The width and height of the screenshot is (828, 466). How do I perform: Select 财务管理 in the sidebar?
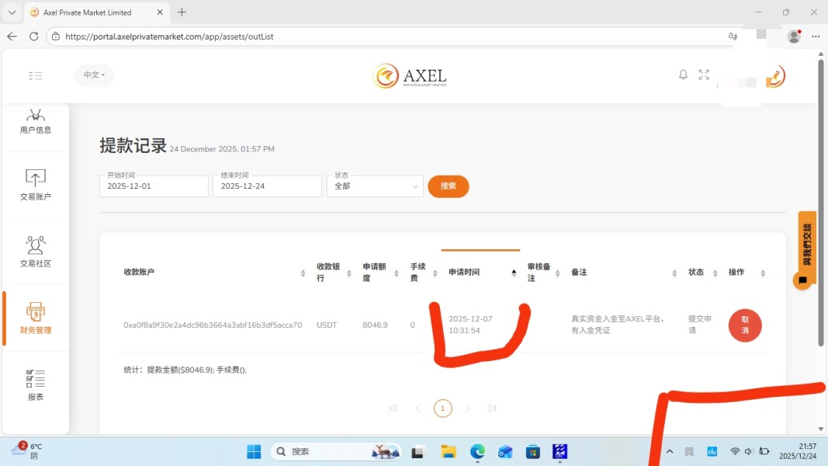pyautogui.click(x=36, y=318)
